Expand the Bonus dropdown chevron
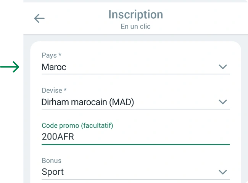This screenshot has width=248, height=183. pos(222,172)
